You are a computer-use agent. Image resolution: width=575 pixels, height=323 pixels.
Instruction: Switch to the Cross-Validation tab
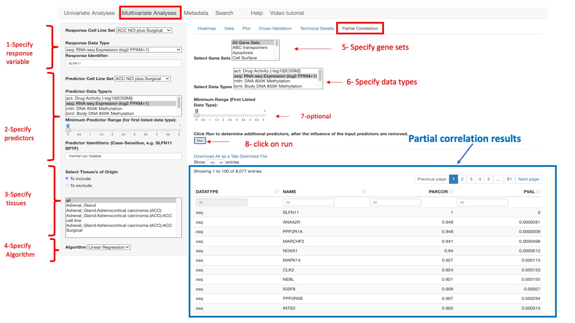[x=275, y=28]
